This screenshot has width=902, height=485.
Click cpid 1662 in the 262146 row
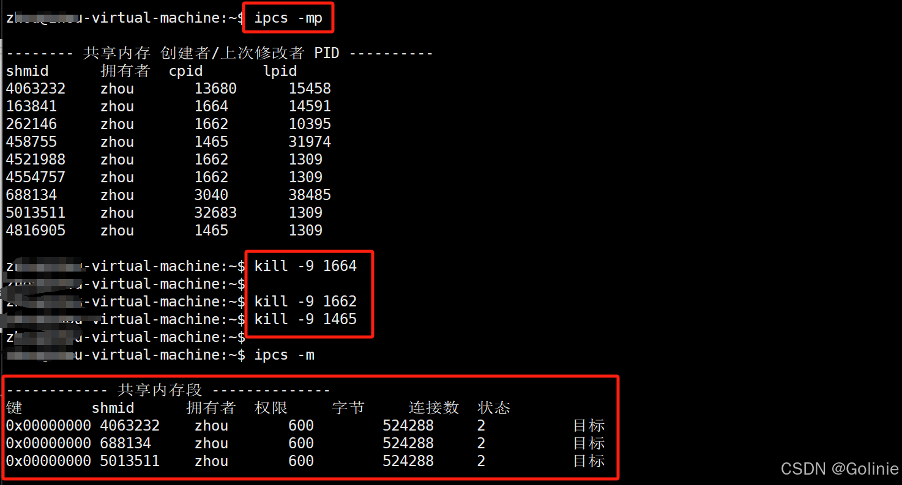211,124
